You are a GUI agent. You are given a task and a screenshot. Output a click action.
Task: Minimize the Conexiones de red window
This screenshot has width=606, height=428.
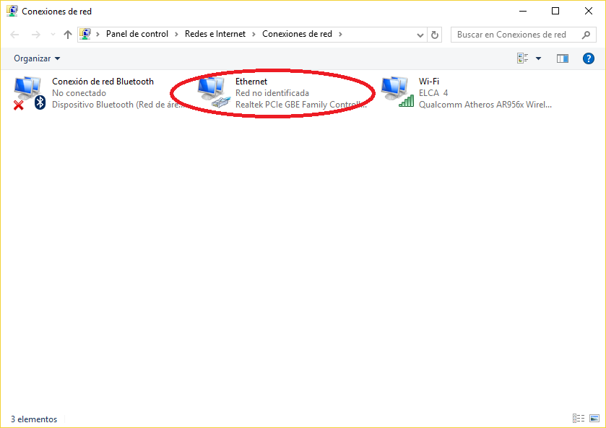522,12
